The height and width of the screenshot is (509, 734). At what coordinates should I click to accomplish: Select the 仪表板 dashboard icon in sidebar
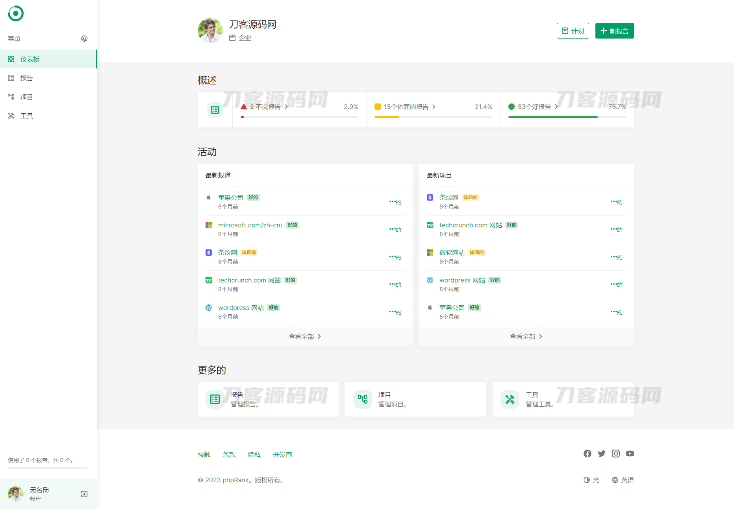click(11, 59)
